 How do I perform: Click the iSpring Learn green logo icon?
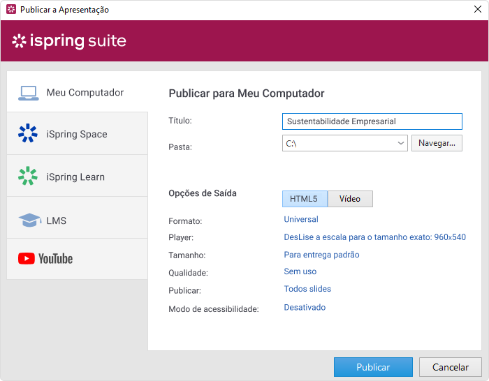coord(28,176)
